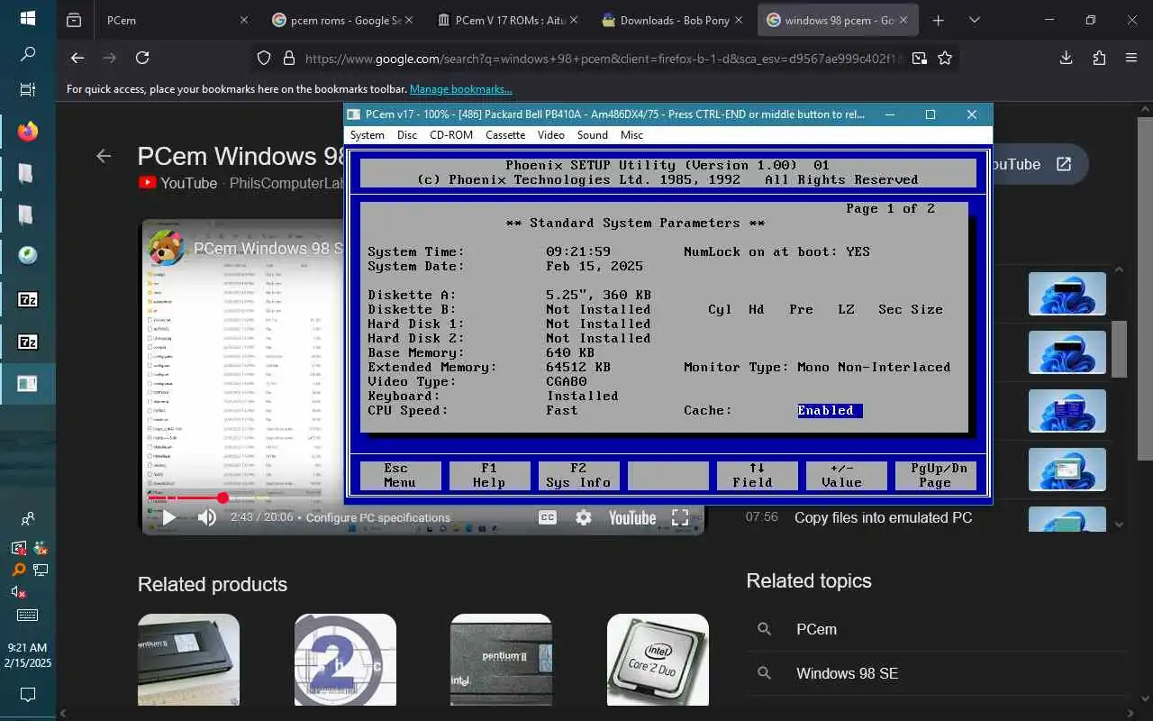Open Windows Search from the taskbar

click(28, 54)
